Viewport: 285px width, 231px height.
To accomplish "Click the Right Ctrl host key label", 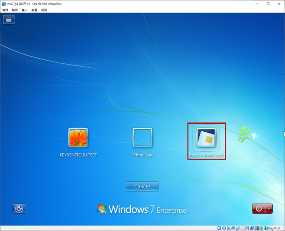I will click(x=274, y=228).
